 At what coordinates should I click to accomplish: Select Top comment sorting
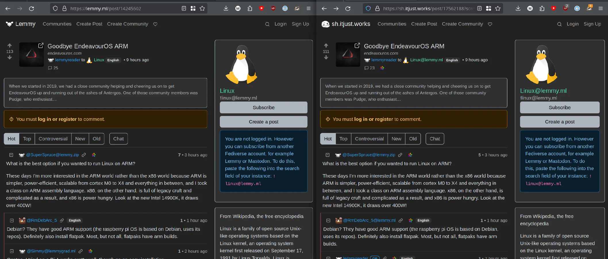click(x=27, y=139)
